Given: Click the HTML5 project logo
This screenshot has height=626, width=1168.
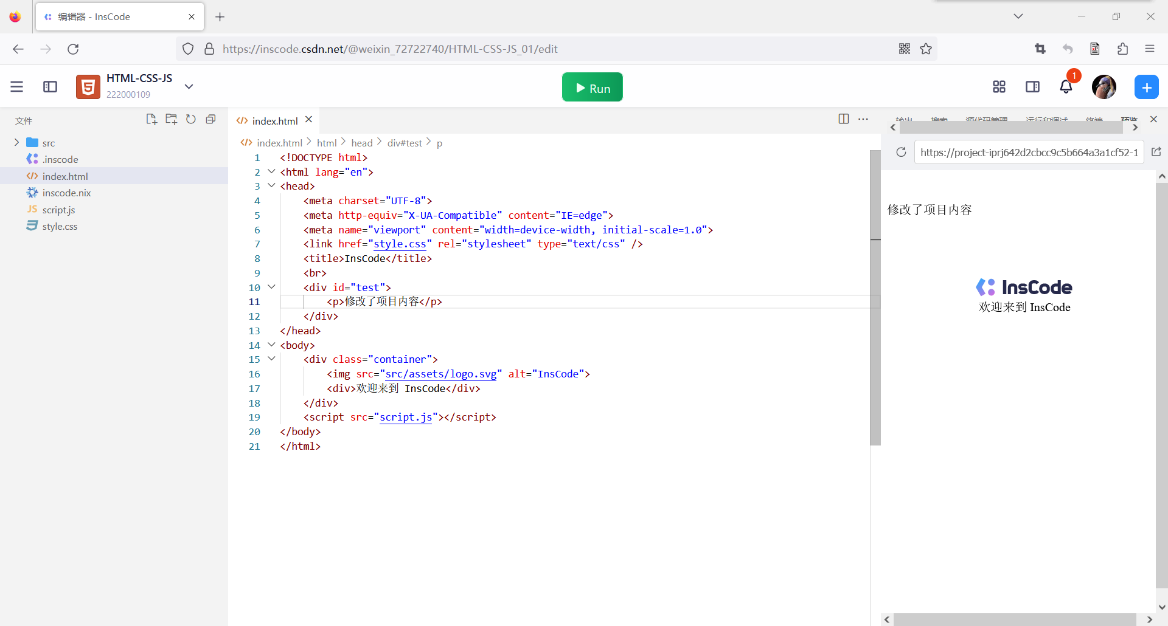Looking at the screenshot, I should click(x=88, y=87).
